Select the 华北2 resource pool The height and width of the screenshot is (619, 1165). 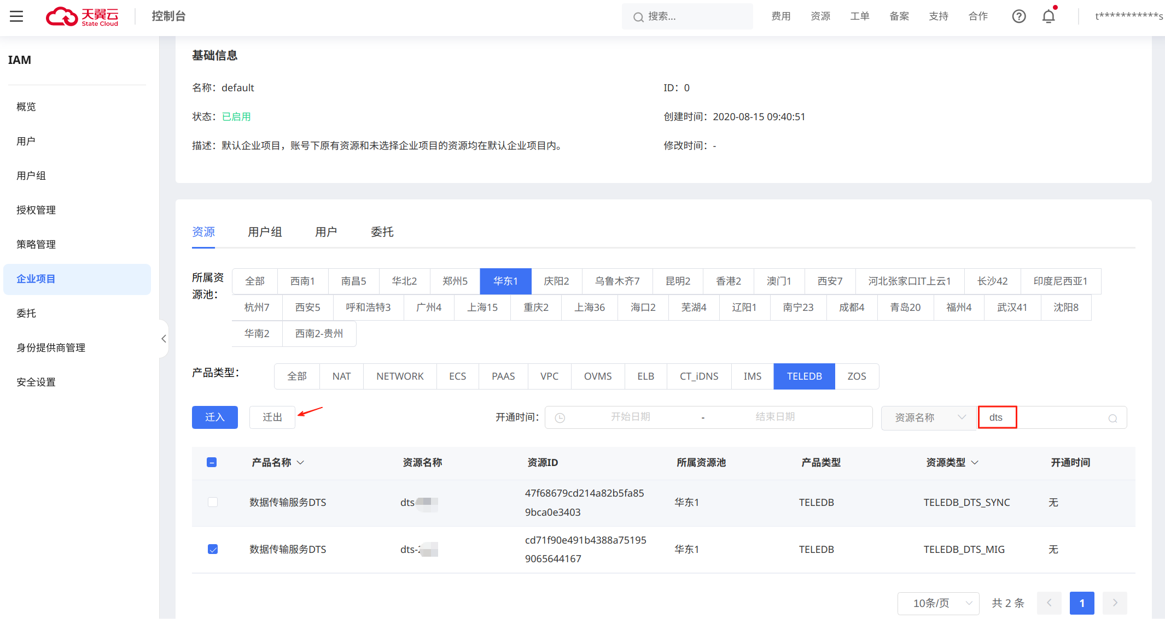(x=404, y=281)
